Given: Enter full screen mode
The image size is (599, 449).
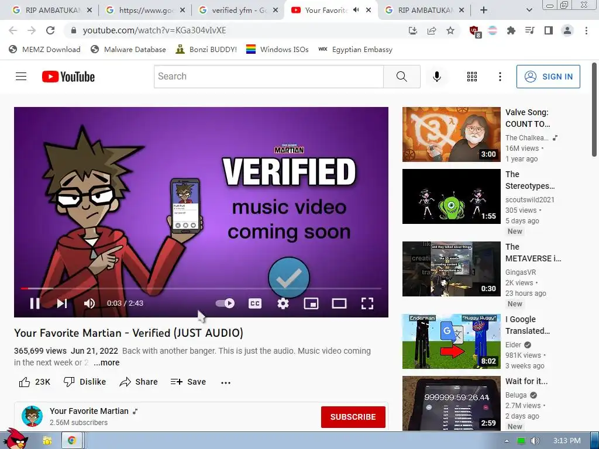Looking at the screenshot, I should tap(367, 303).
